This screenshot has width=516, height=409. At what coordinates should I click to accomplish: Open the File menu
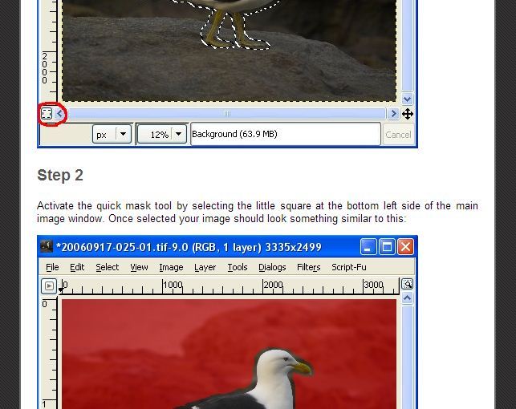pos(52,267)
